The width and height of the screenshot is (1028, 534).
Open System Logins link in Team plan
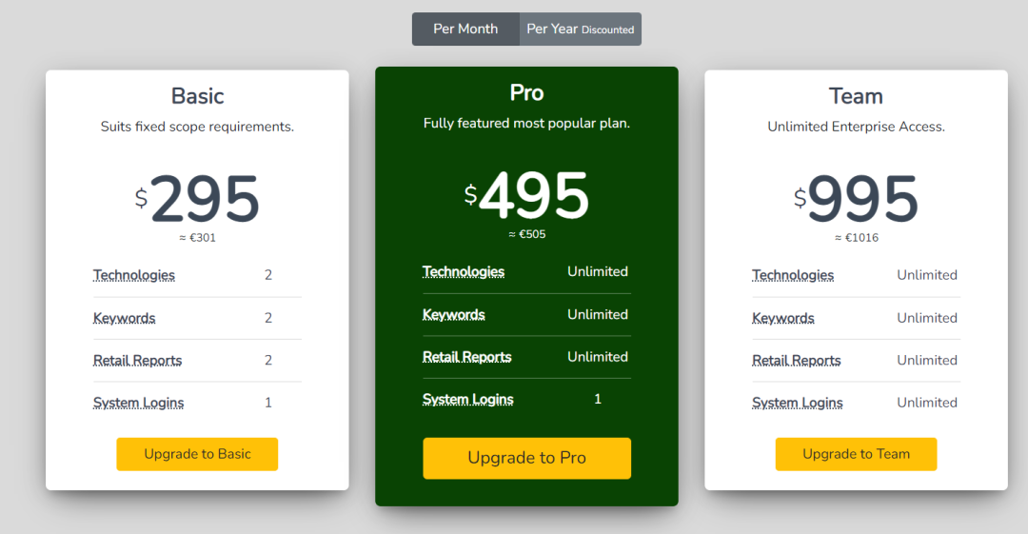(x=798, y=403)
